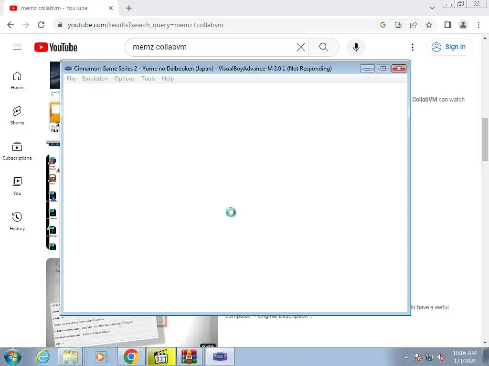489x366 pixels.
Task: Launch Internet Explorer from taskbar
Action: (x=43, y=356)
